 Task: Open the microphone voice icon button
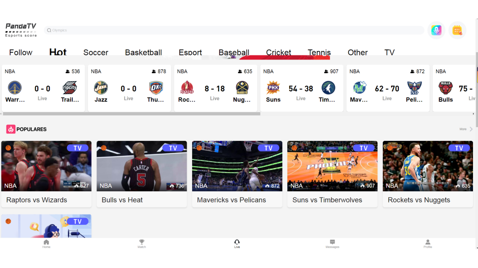pyautogui.click(x=436, y=30)
